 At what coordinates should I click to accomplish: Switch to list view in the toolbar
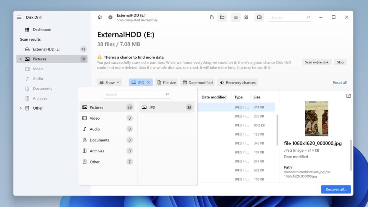[x=236, y=17]
